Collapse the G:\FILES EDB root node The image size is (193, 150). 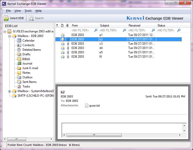(x=5, y=32)
